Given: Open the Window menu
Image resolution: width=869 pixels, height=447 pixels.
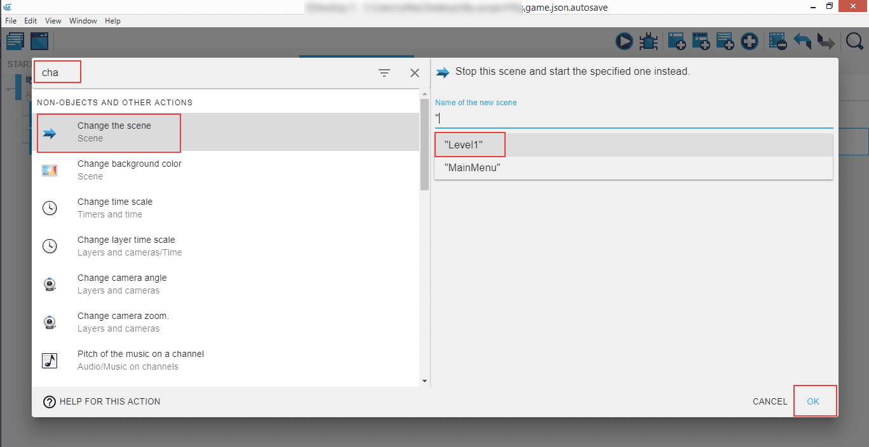Looking at the screenshot, I should point(83,21).
